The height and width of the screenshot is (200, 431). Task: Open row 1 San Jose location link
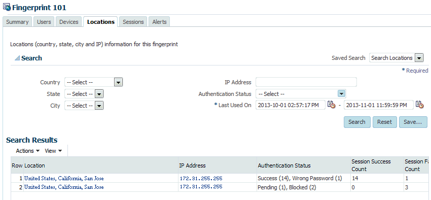point(64,178)
